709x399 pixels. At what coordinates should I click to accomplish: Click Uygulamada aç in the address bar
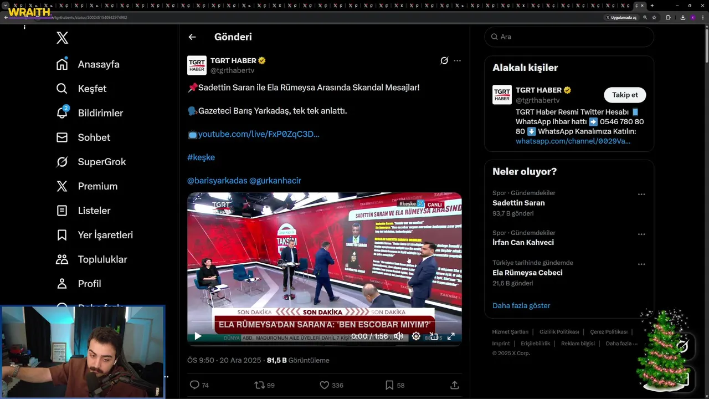pyautogui.click(x=621, y=18)
